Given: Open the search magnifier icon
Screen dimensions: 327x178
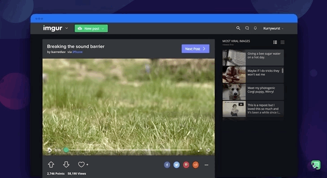Looking at the screenshot, I should [x=238, y=28].
